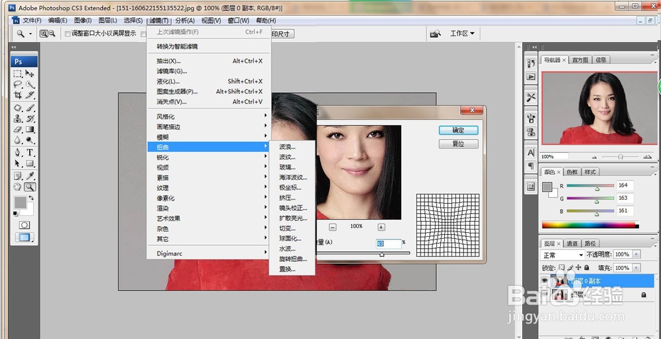Click the navigator zoom slider
661x339 pixels.
[x=621, y=156]
